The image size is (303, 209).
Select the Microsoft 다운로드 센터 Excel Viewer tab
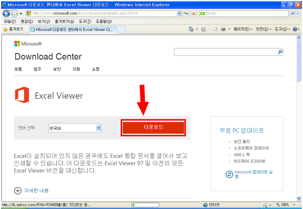pos(73,30)
